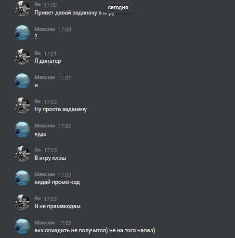The image size is (235, 238).
Task: Click sender name Ян at 17:03 above "В игру клэш"
Action: 38,150
